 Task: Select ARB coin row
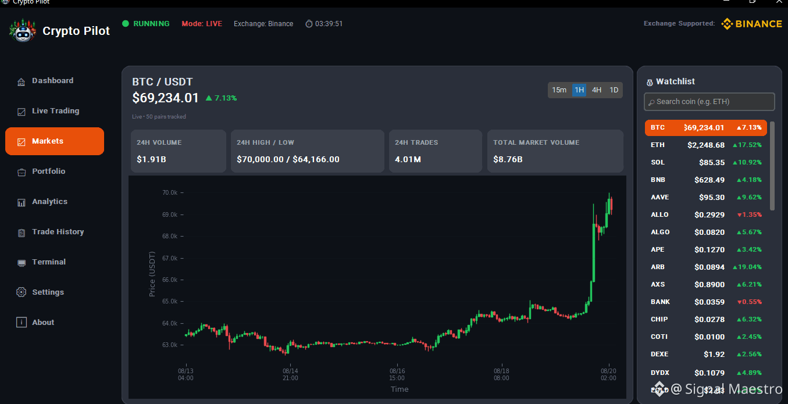tap(706, 267)
